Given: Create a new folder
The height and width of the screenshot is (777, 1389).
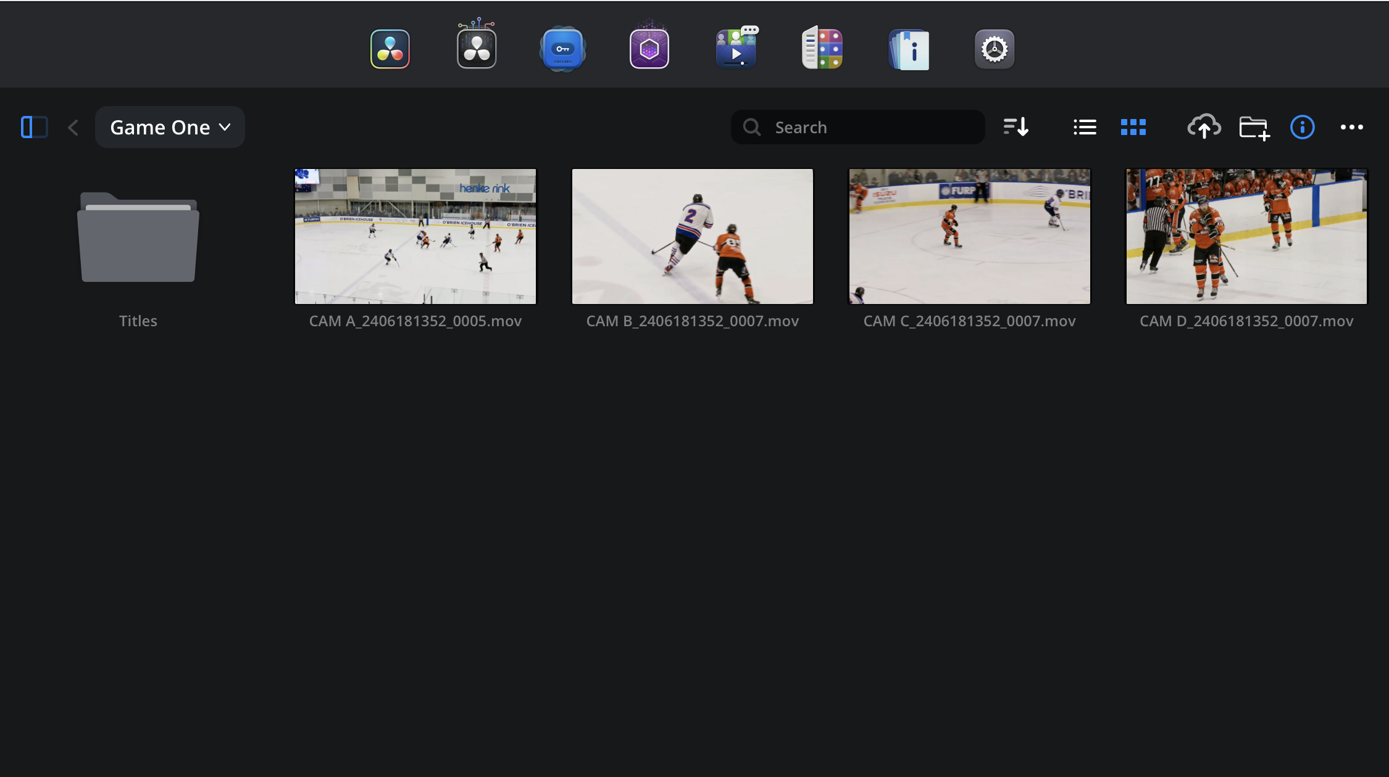Looking at the screenshot, I should coord(1254,127).
